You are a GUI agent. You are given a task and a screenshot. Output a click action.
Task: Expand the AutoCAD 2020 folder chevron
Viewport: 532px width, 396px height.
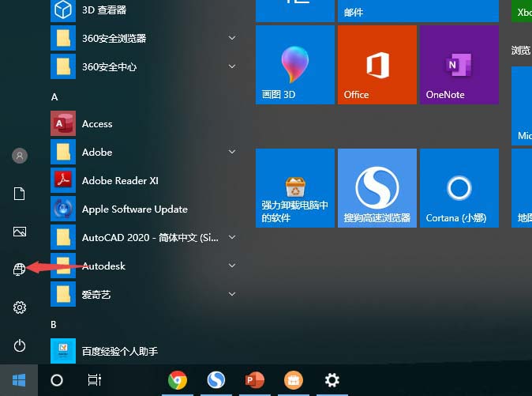pyautogui.click(x=232, y=237)
